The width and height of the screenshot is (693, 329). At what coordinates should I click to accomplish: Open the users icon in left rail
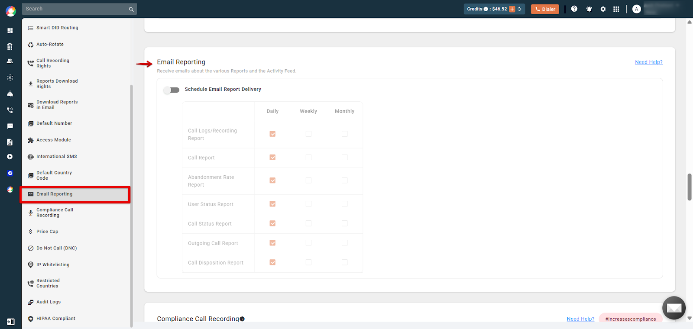10,61
